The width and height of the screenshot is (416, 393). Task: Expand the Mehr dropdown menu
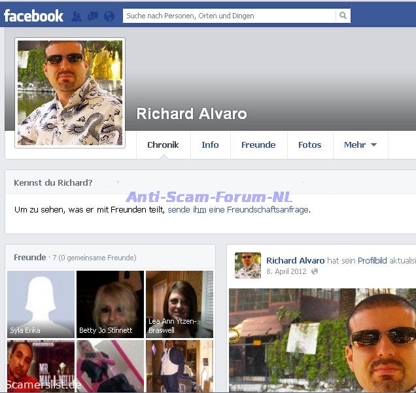coord(360,145)
